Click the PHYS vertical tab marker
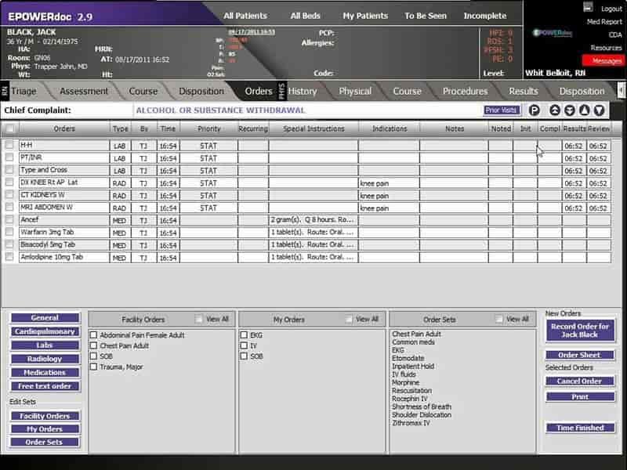Image resolution: width=627 pixels, height=470 pixels. coord(281,91)
